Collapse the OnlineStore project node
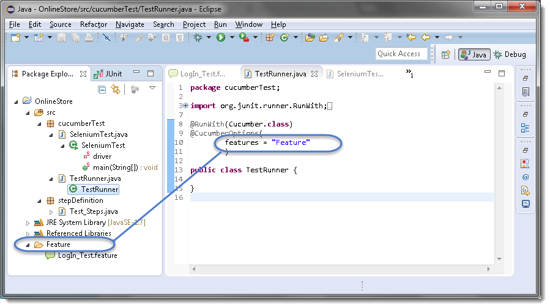Viewport: 550px width, 308px height. click(16, 102)
